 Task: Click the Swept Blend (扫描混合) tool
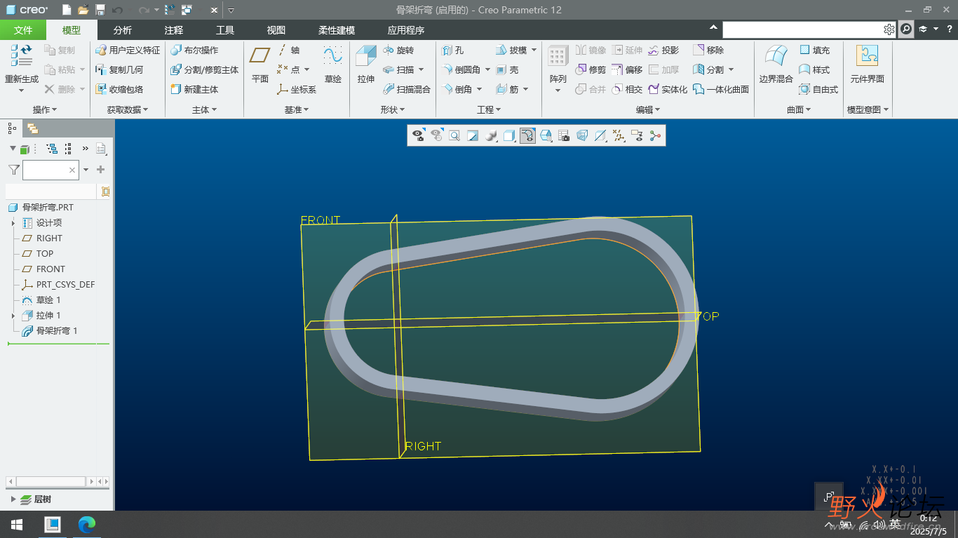407,89
